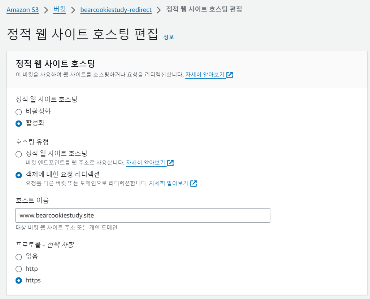Select the 활성화 radio button

(19, 123)
